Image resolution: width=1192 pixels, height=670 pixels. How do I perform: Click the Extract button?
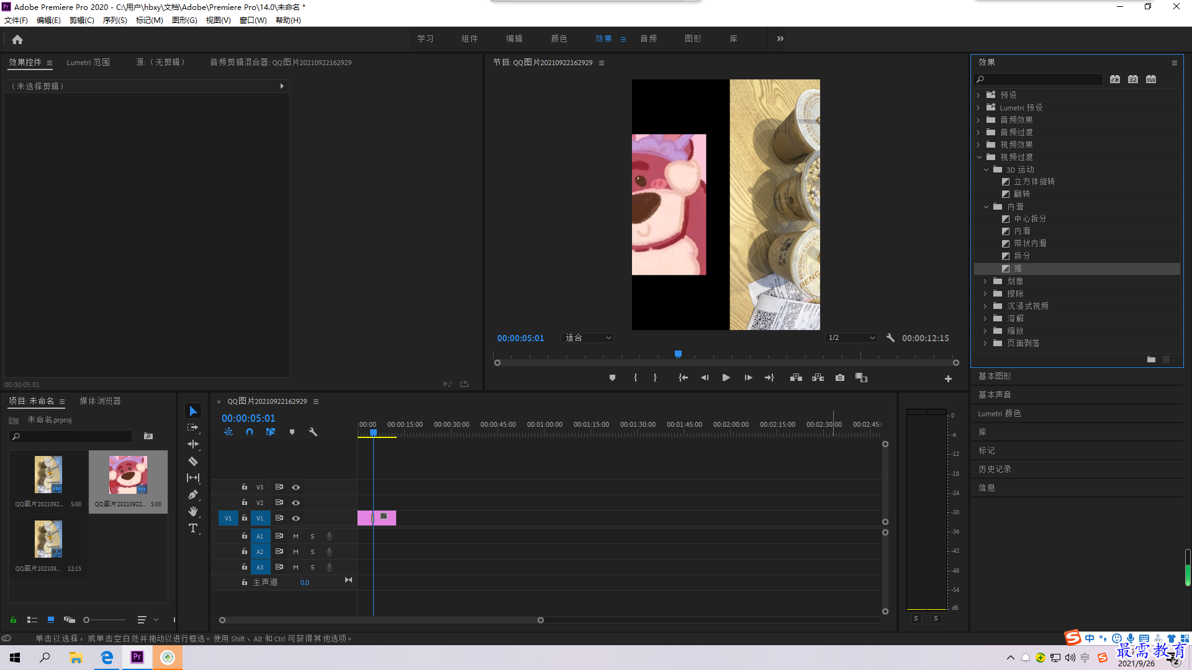pyautogui.click(x=818, y=378)
